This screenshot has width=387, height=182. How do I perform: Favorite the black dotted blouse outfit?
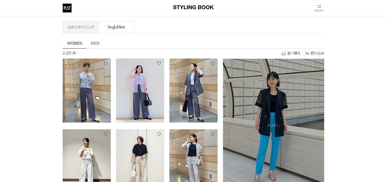point(159,134)
